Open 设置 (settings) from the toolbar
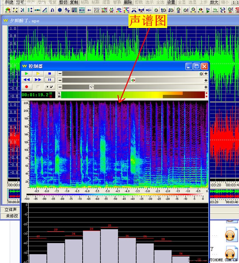This screenshot has height=263, width=239. [x=171, y=2]
